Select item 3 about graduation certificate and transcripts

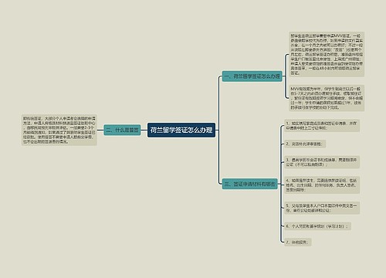pyautogui.click(x=322, y=162)
